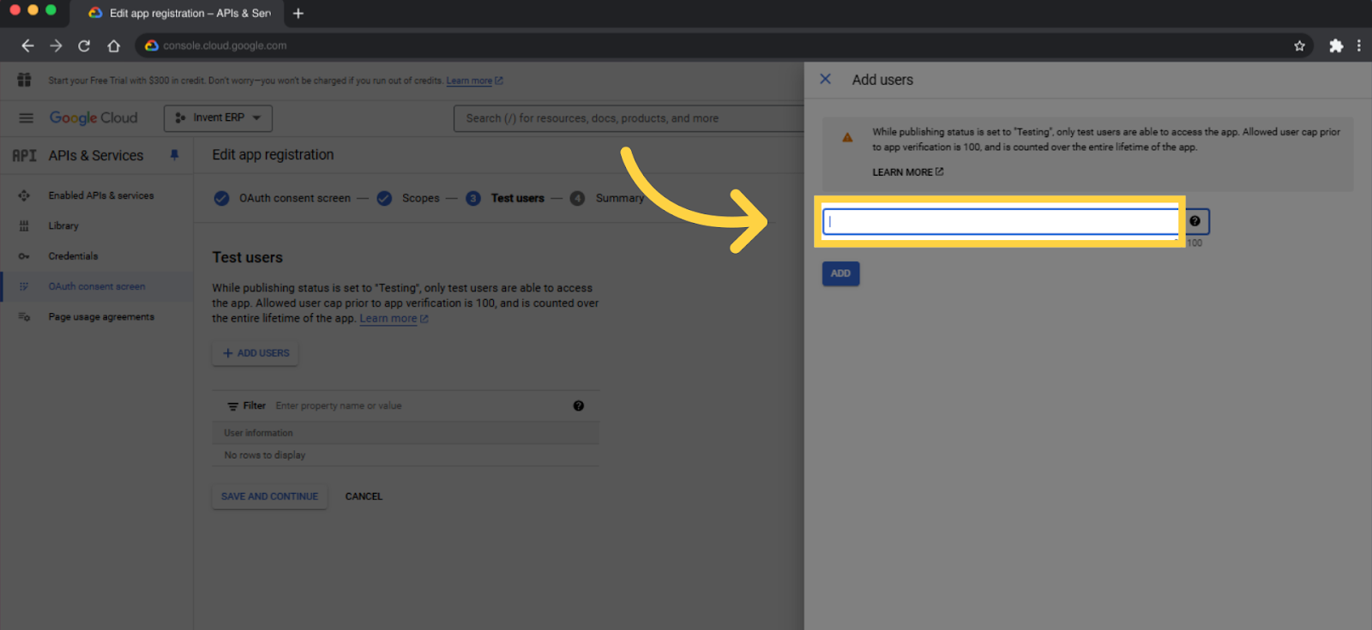Open a new browser tab with plus
The image size is (1372, 630).
tap(298, 13)
